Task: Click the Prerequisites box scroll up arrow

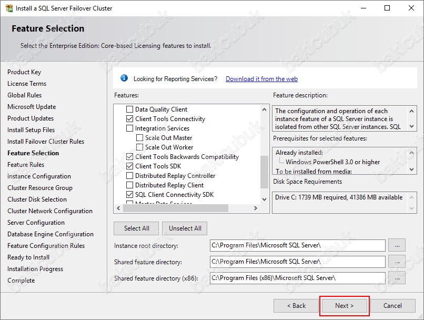Action: tap(411, 153)
